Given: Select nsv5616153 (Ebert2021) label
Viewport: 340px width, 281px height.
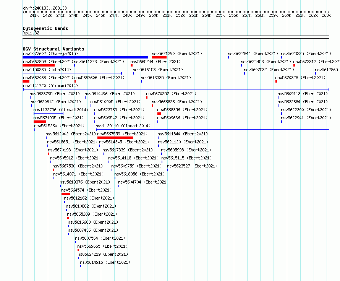Looking at the screenshot, I should tap(158, 70).
